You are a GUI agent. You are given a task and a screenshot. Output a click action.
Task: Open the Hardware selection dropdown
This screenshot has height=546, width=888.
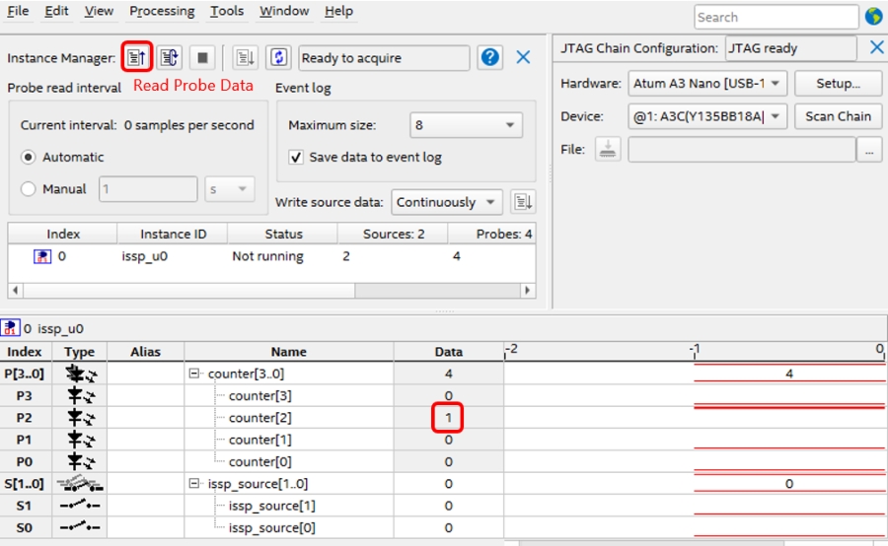tap(706, 84)
